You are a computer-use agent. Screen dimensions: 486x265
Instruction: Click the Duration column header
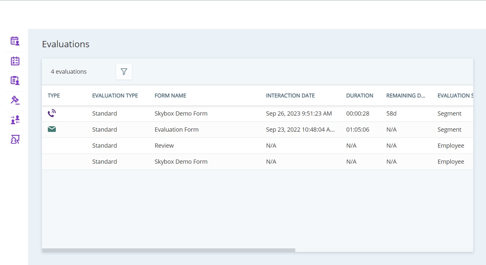(x=359, y=96)
